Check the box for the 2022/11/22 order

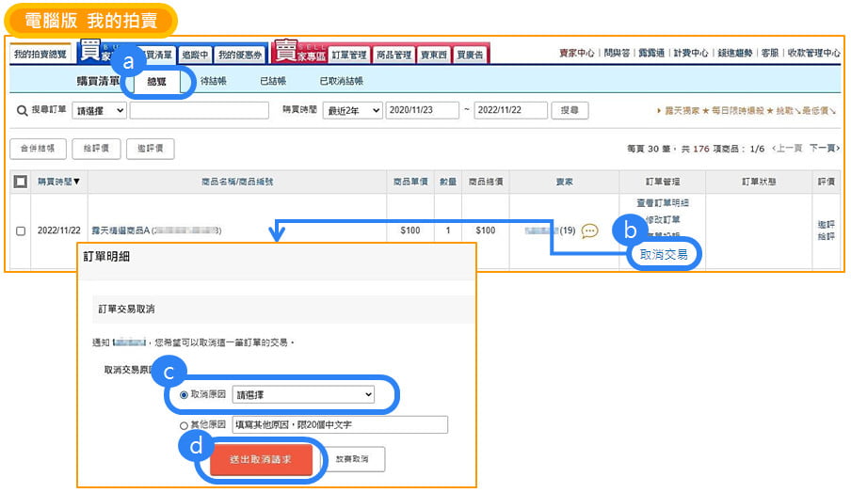point(21,231)
